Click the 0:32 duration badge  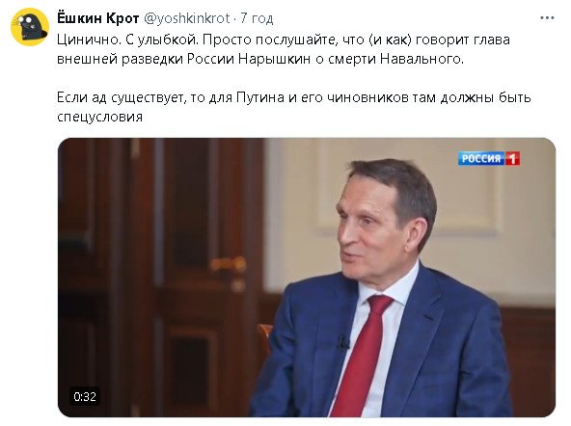coord(85,396)
